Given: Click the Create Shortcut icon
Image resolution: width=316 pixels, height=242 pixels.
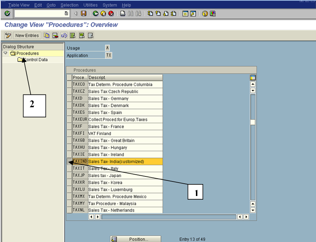Looking at the screenshot, I should (193, 13).
